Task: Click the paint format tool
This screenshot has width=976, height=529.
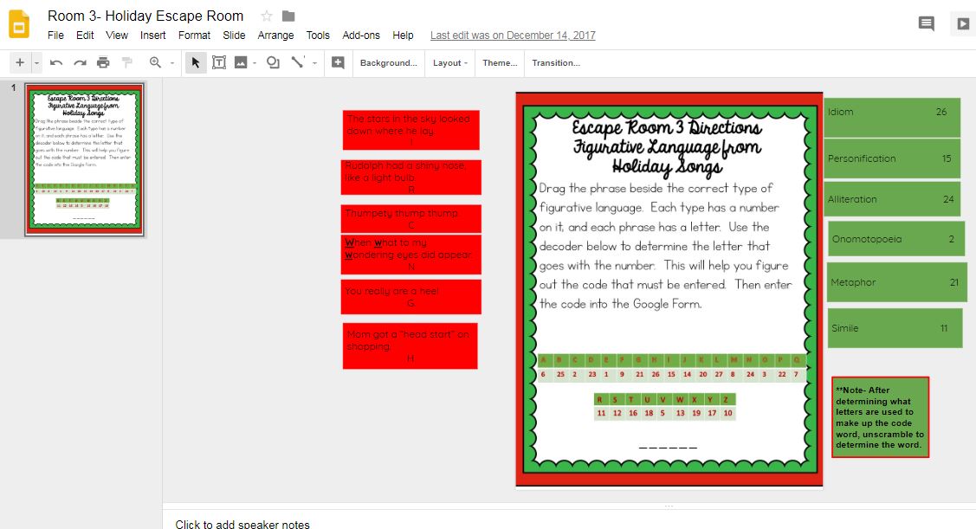Action: [127, 62]
